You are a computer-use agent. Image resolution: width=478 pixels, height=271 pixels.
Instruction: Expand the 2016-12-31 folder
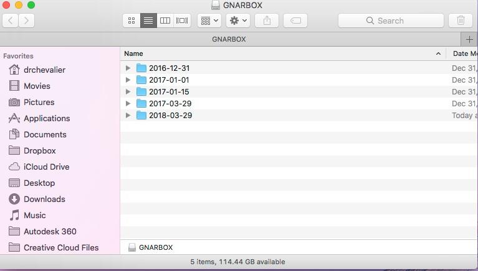[128, 68]
